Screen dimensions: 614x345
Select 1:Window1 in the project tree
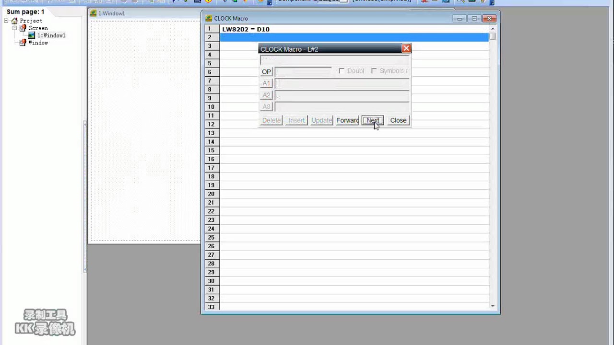point(51,35)
